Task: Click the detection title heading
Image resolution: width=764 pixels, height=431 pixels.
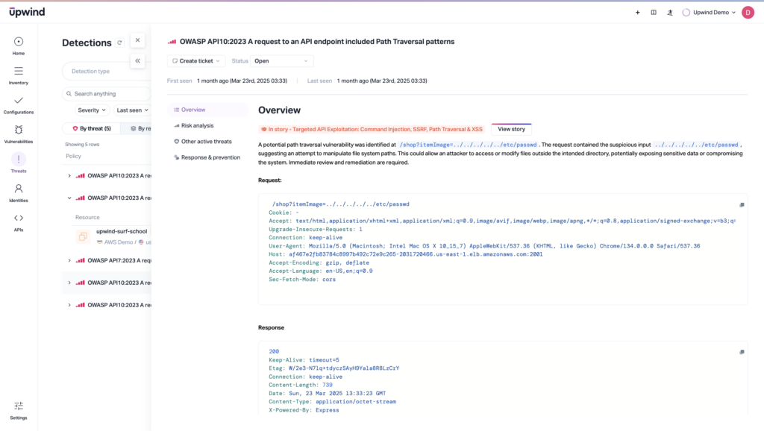Action: (317, 42)
